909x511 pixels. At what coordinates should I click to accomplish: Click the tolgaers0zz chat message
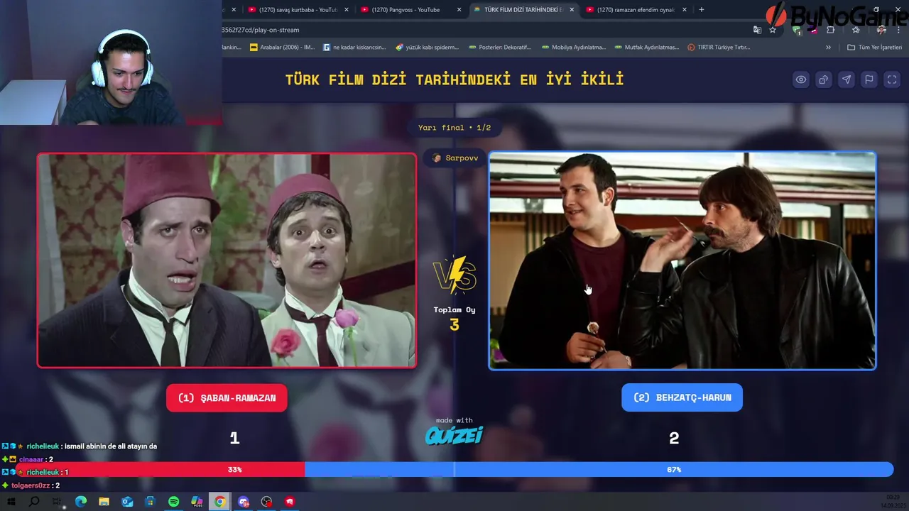coord(31,485)
